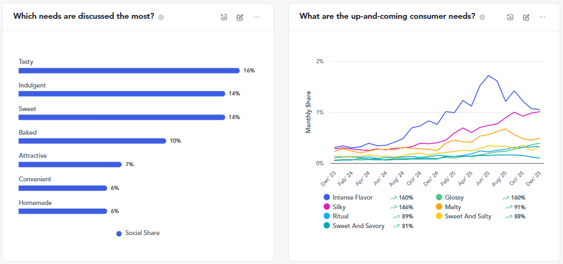
Task: Click edit pencil icon on needs discussed card
Action: click(240, 17)
